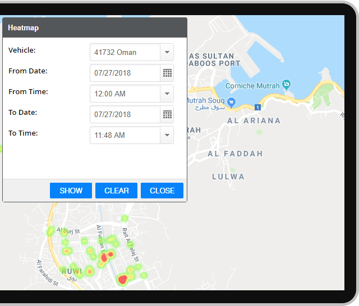359x306 pixels.
Task: Open the From Date calendar picker
Action: click(167, 73)
